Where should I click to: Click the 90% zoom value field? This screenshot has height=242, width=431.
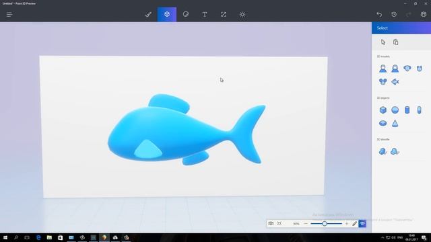pos(296,224)
